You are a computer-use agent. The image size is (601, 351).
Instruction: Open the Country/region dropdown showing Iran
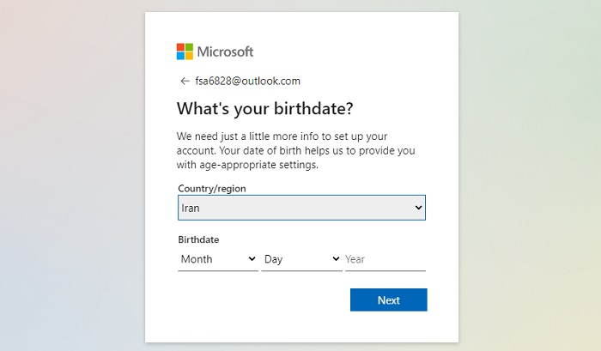(301, 208)
